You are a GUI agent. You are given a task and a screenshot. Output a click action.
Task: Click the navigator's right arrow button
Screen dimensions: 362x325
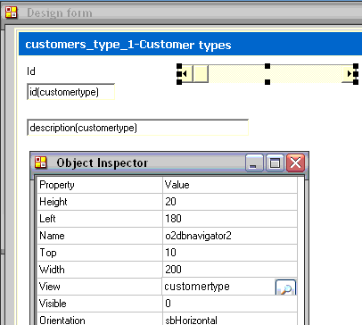(x=349, y=73)
